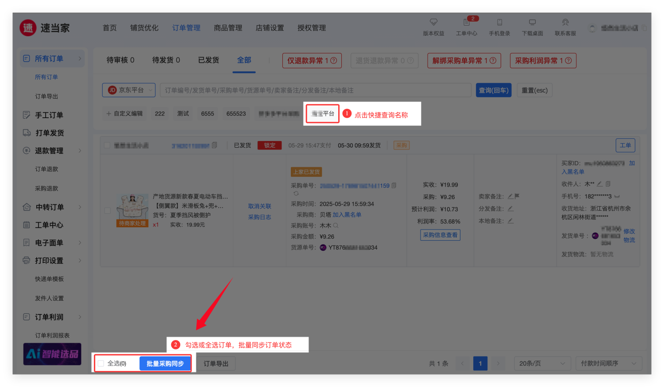This screenshot has width=664, height=387.
Task: Switch to the 待发货 tab
Action: (166, 60)
